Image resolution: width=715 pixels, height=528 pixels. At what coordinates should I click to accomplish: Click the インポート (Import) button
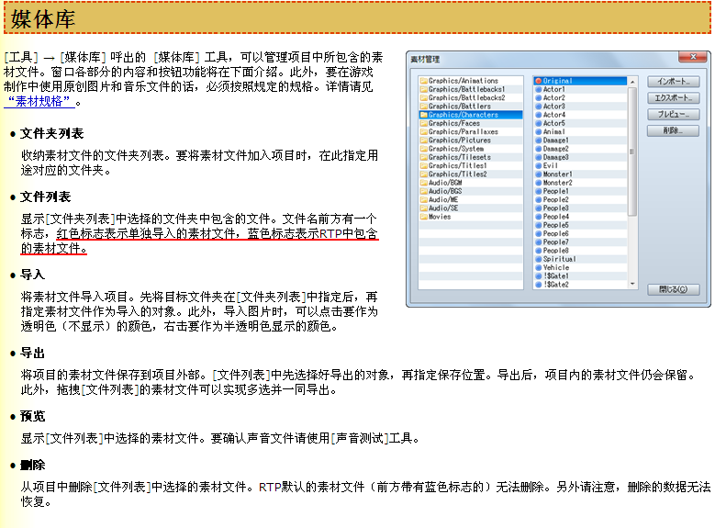(673, 82)
